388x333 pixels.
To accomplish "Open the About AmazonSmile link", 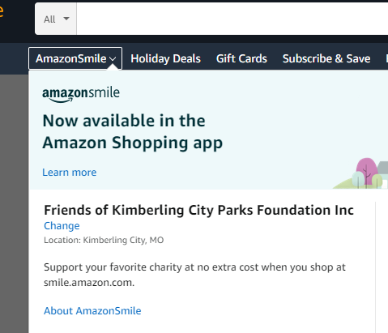I will [x=92, y=311].
